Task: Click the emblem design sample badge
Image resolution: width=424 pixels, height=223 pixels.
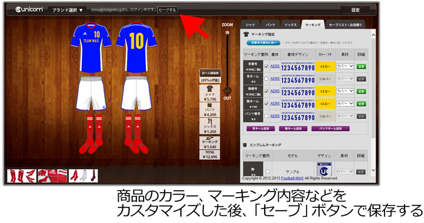Action: [324, 170]
